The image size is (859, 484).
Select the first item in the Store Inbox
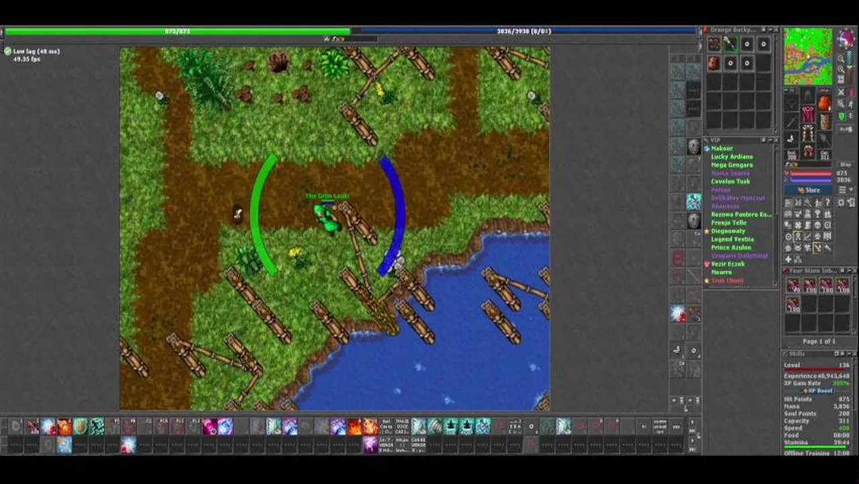point(793,286)
